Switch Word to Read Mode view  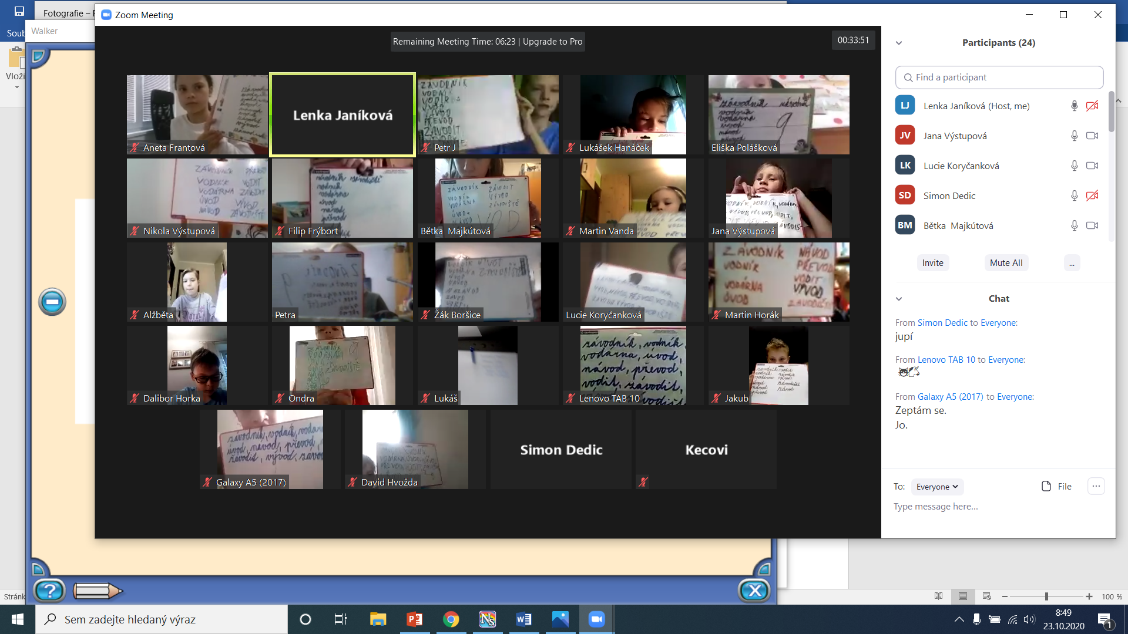click(938, 596)
